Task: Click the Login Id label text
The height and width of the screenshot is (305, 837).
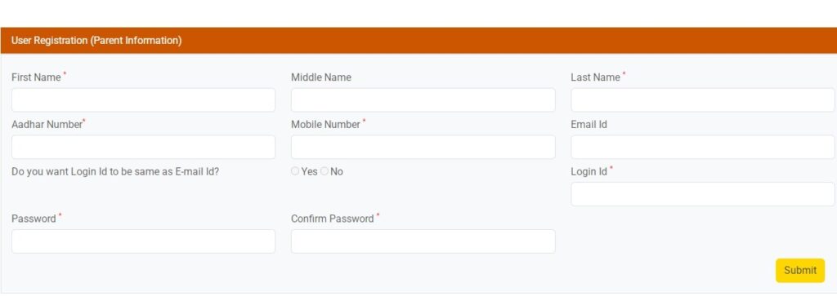Action: coord(589,172)
